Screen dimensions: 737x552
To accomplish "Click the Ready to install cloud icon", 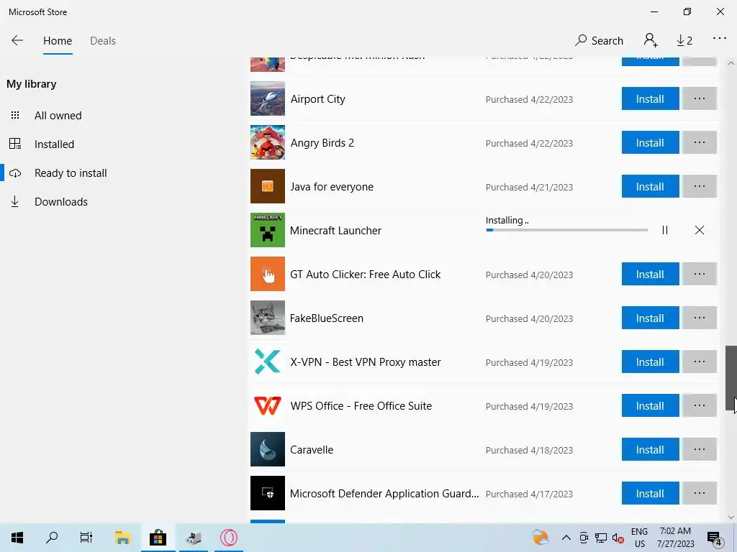I will coord(15,172).
